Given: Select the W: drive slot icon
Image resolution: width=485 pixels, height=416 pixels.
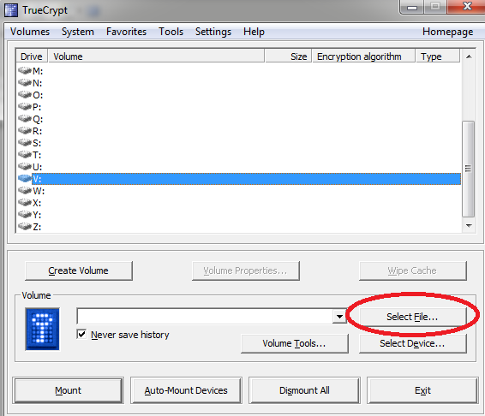Looking at the screenshot, I should click(x=25, y=191).
